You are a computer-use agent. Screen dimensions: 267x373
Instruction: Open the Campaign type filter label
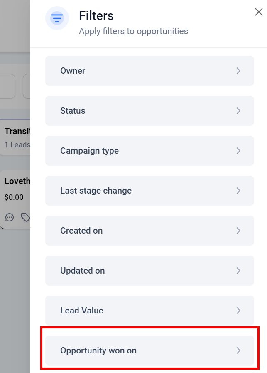89,151
